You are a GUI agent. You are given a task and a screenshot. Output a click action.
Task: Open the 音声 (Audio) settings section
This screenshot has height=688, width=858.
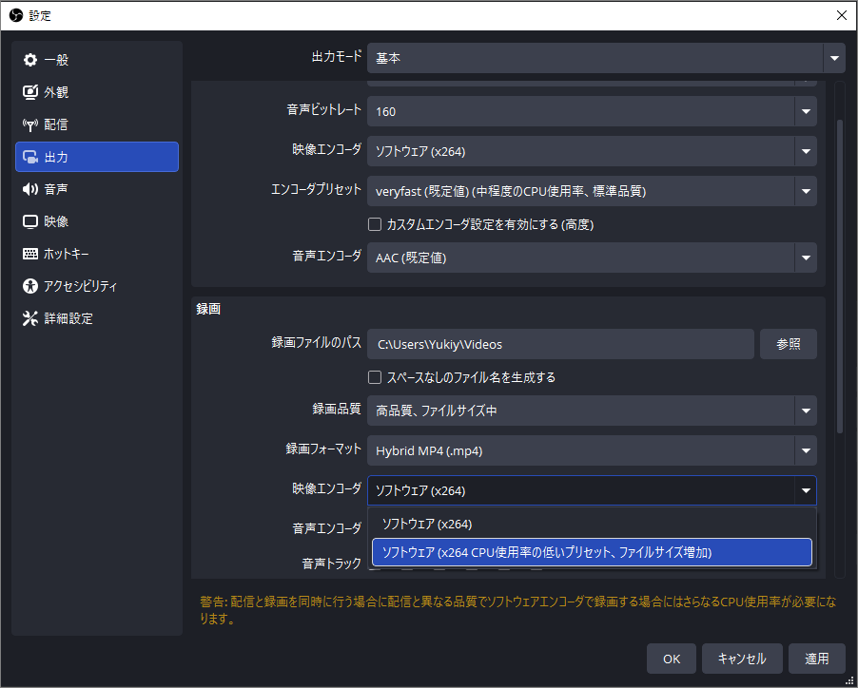pos(57,188)
